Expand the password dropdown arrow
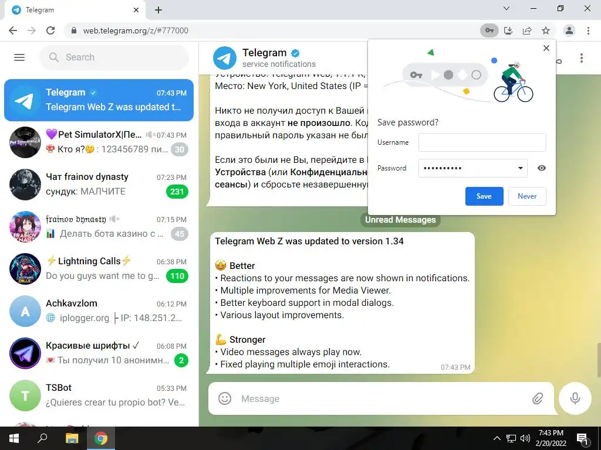601x450 pixels. 520,168
